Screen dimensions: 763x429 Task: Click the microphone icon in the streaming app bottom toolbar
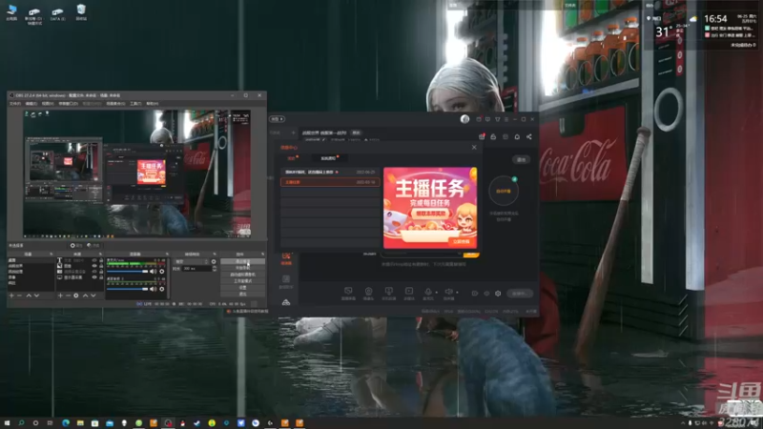coord(427,292)
